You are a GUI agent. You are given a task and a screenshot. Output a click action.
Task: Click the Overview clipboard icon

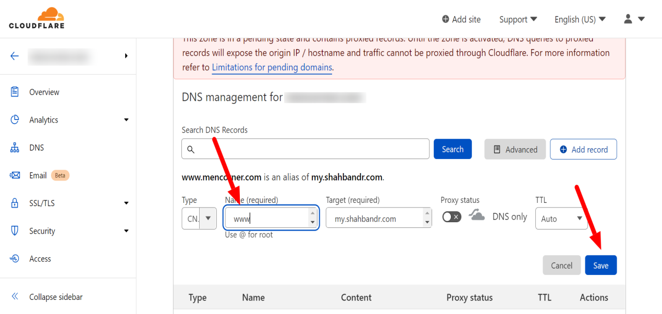15,92
